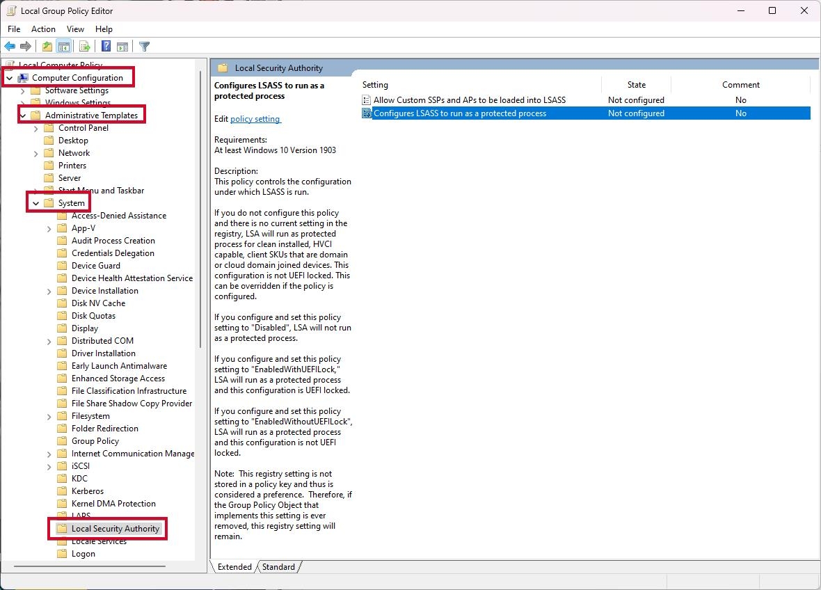Viewport: 821px width, 590px height.
Task: Click the State column header
Action: click(636, 84)
